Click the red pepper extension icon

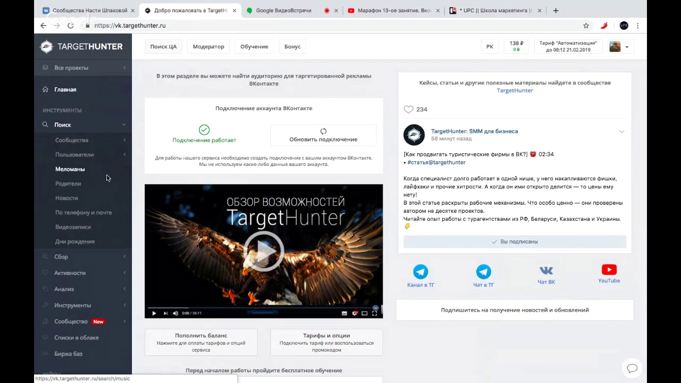point(604,26)
